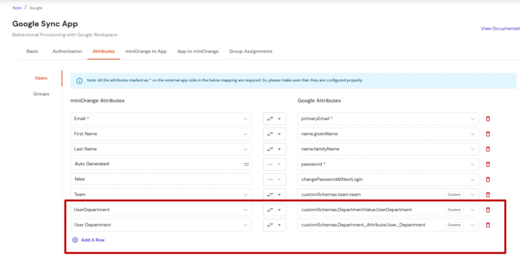Change sync direction for the Email row
Image resolution: width=520 pixels, height=258 pixels.
point(275,118)
